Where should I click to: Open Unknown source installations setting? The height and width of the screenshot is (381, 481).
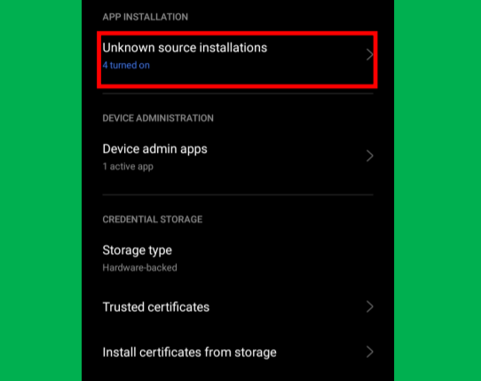pyautogui.click(x=237, y=60)
